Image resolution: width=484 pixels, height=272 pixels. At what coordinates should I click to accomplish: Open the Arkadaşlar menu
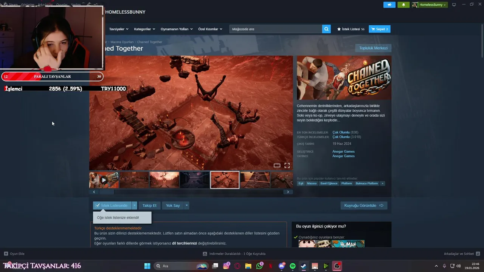click(45, 5)
